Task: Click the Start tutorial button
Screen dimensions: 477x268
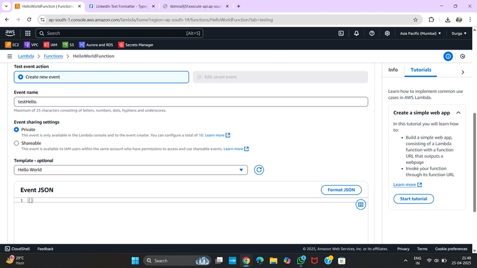Action: (x=413, y=199)
